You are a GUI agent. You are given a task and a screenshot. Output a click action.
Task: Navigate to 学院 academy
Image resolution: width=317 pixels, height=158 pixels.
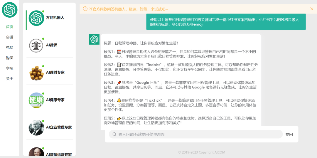(x=9, y=68)
